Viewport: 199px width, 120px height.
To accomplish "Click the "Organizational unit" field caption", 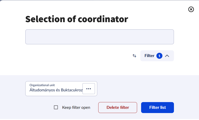I will coord(42,85).
